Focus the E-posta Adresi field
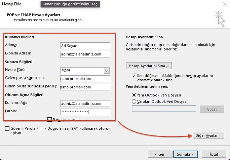The width and height of the screenshot is (230, 160). [85, 54]
